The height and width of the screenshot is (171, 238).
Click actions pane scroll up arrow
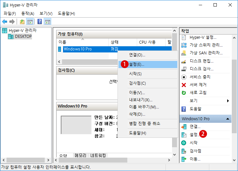(234, 38)
